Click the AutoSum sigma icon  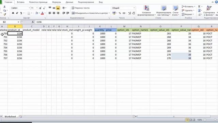tap(199, 6)
